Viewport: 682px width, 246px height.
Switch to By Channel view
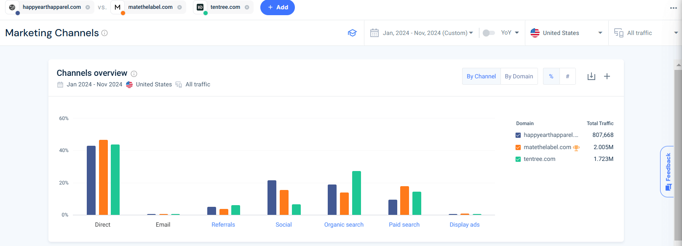[481, 76]
